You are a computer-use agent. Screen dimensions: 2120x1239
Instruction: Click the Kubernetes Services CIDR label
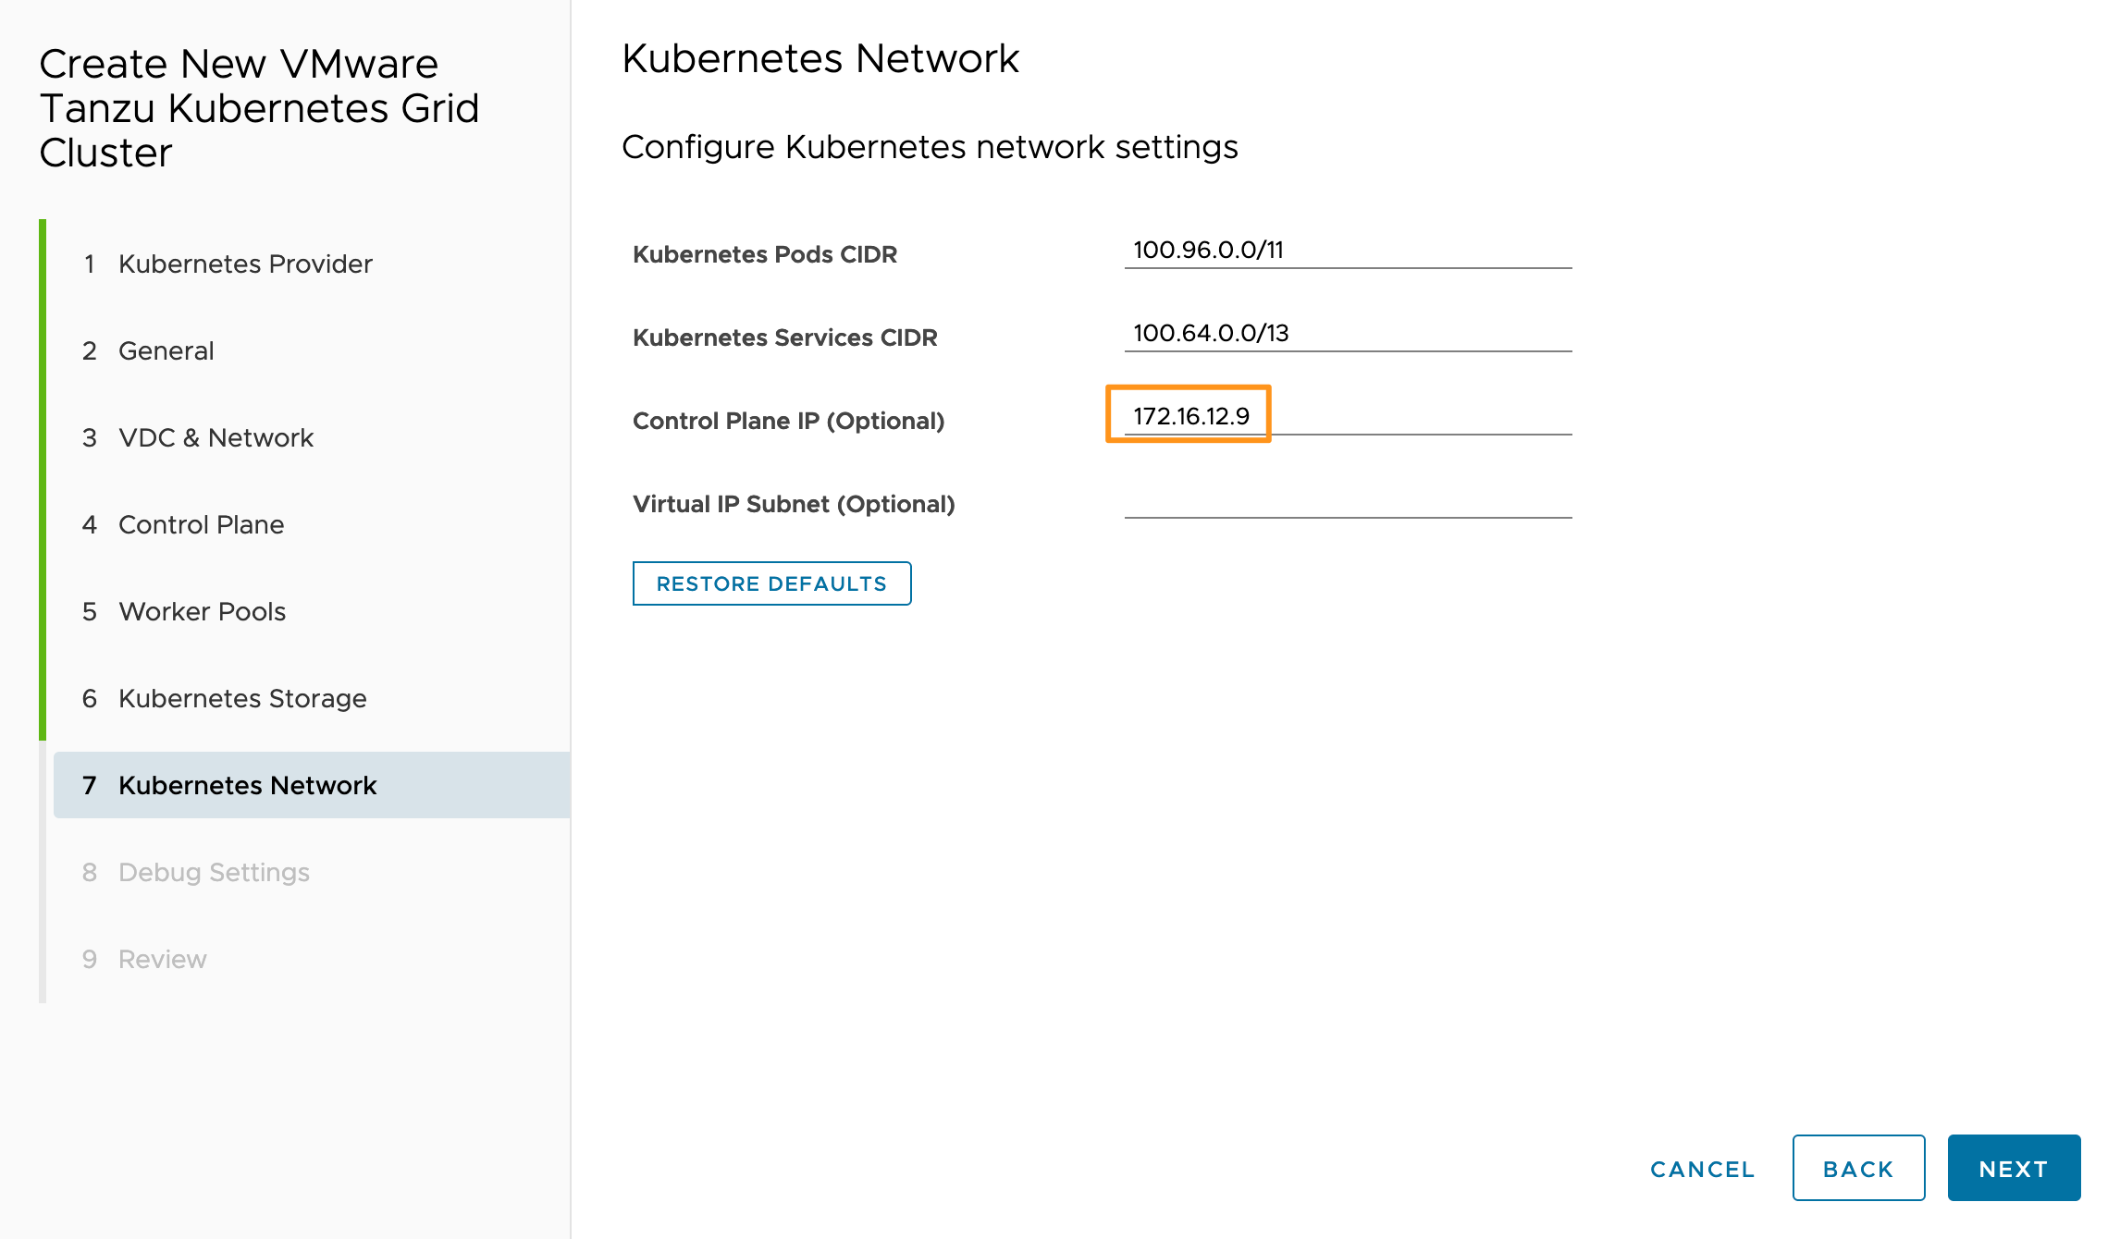pos(785,337)
